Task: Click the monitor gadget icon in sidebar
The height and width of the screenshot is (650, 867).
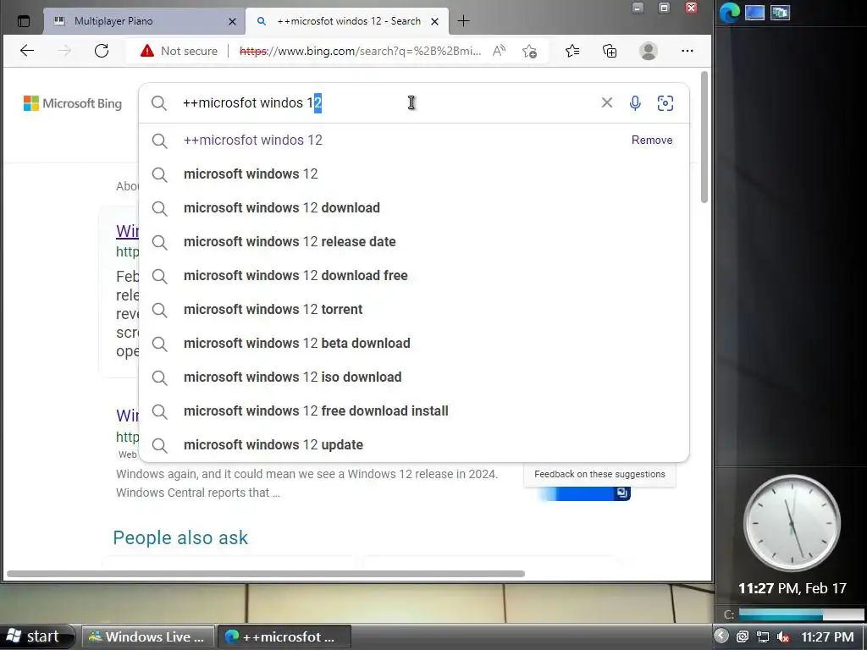Action: point(754,12)
